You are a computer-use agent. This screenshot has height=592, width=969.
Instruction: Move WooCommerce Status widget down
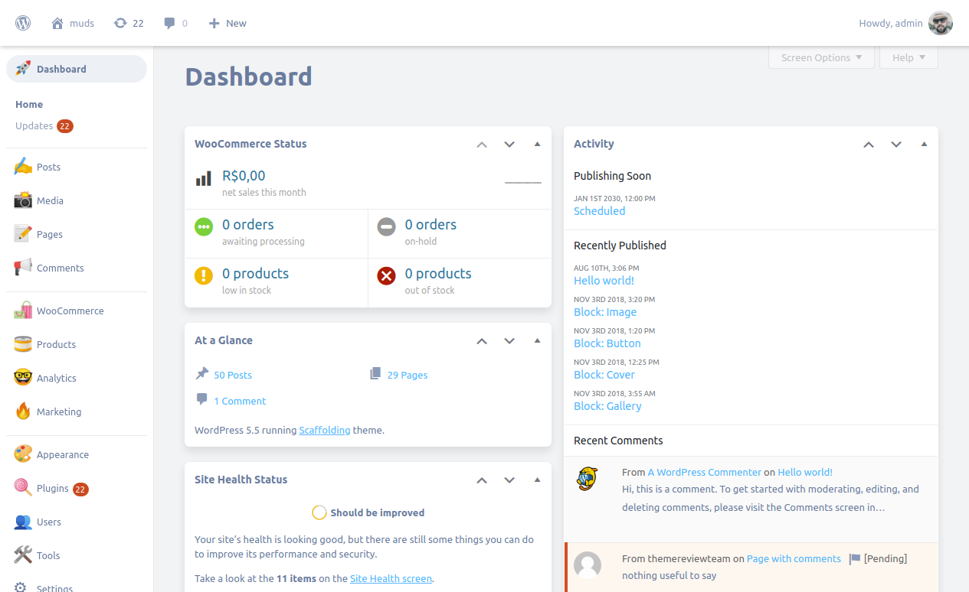[509, 144]
